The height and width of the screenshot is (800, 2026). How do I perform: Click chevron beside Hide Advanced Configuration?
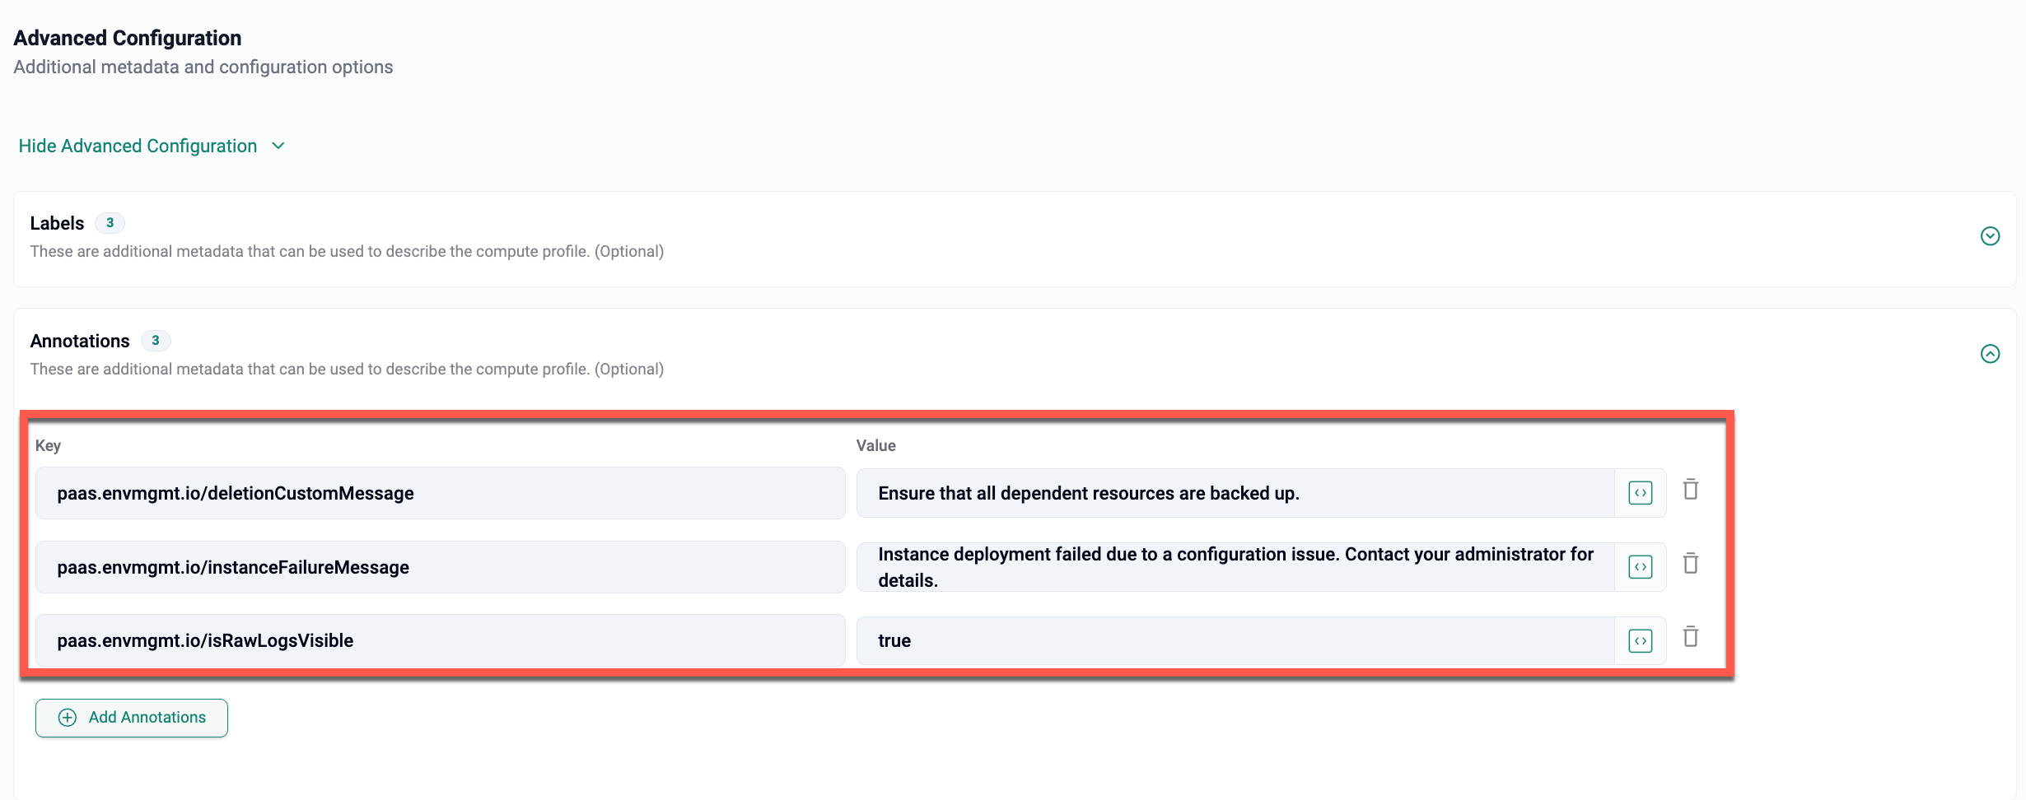278,146
